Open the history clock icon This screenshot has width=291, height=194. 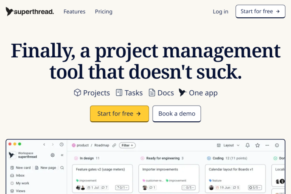tap(62, 145)
